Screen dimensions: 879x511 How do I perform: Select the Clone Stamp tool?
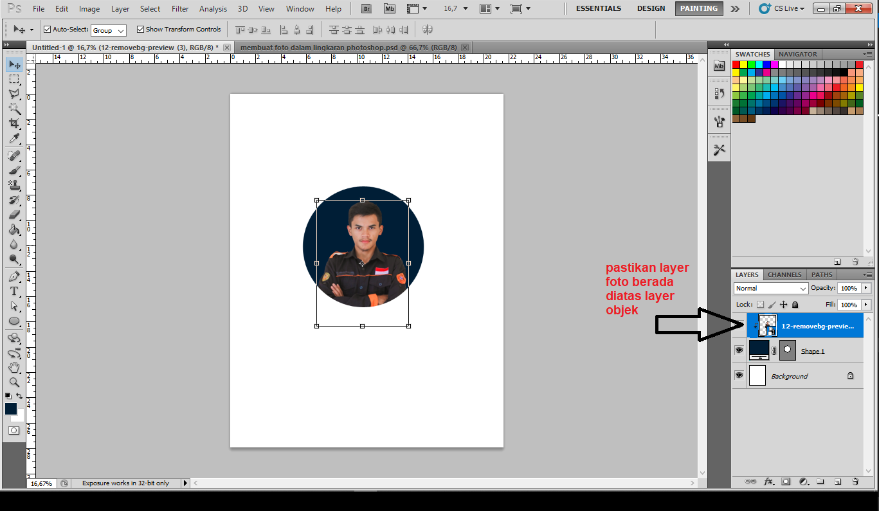coord(14,185)
